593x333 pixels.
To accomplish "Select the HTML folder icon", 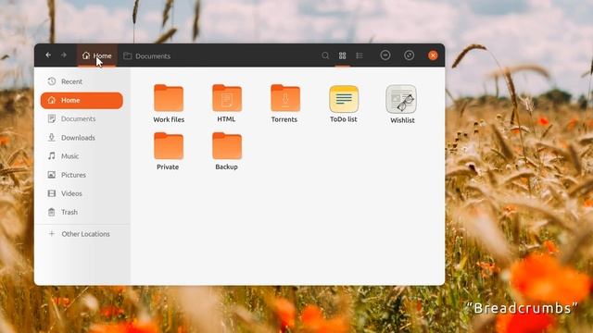I will [227, 98].
